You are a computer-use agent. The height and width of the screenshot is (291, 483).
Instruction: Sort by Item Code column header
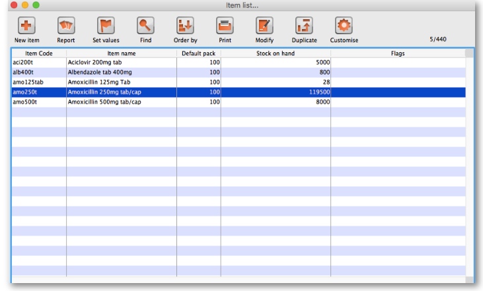point(38,53)
